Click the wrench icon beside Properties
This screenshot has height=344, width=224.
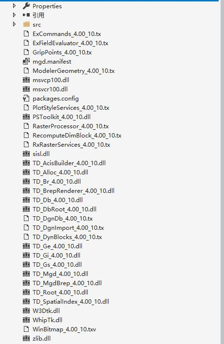[26, 6]
